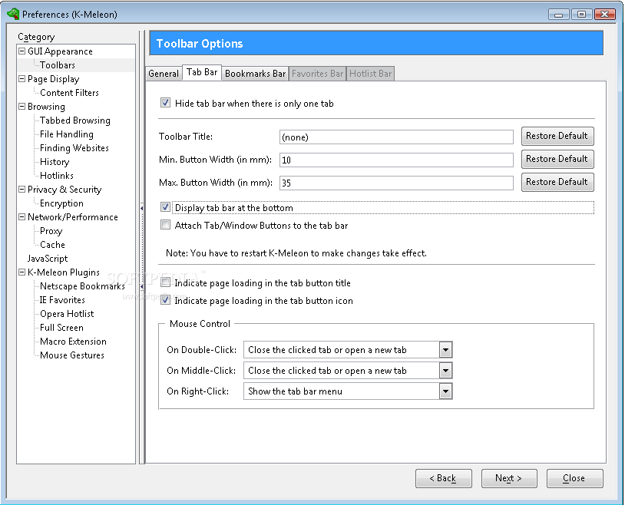Open File Handling category
This screenshot has width=625, height=505.
pyautogui.click(x=67, y=134)
